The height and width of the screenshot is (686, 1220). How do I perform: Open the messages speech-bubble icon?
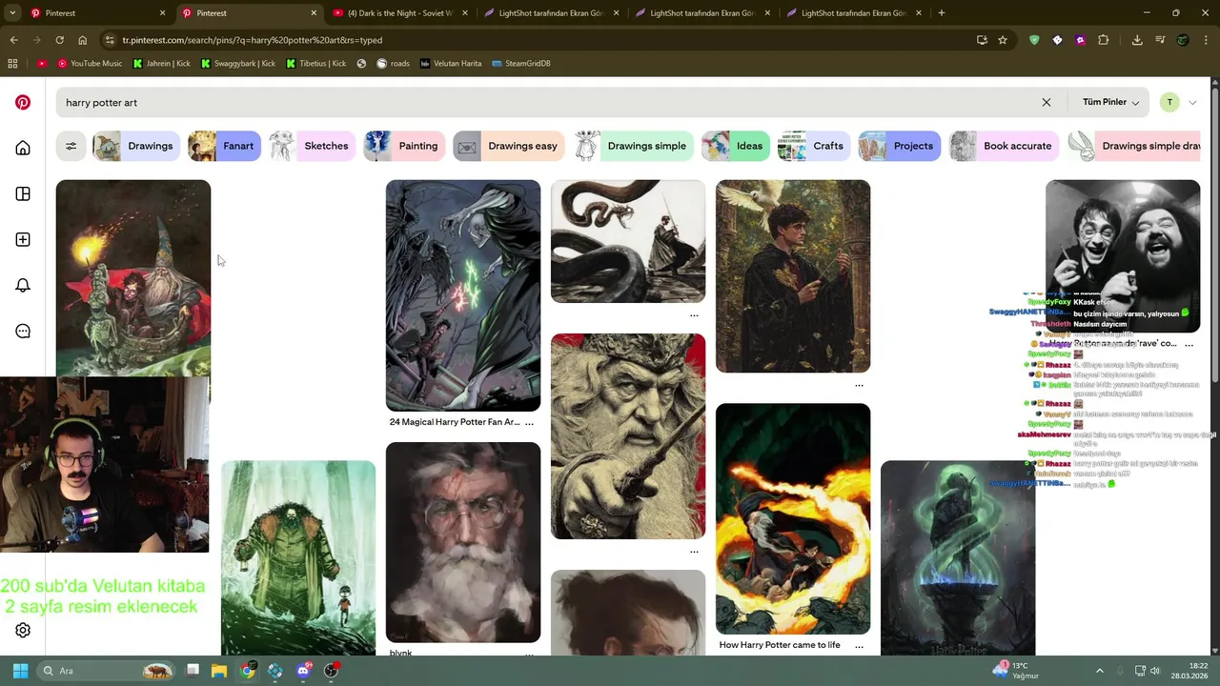point(23,331)
